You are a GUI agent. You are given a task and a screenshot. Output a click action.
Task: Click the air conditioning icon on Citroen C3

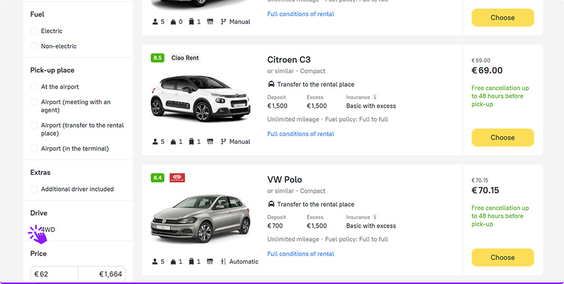tap(210, 141)
